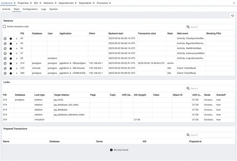Click the magnifier icon in Sessions search
This screenshot has height=161, width=237.
[188, 27]
